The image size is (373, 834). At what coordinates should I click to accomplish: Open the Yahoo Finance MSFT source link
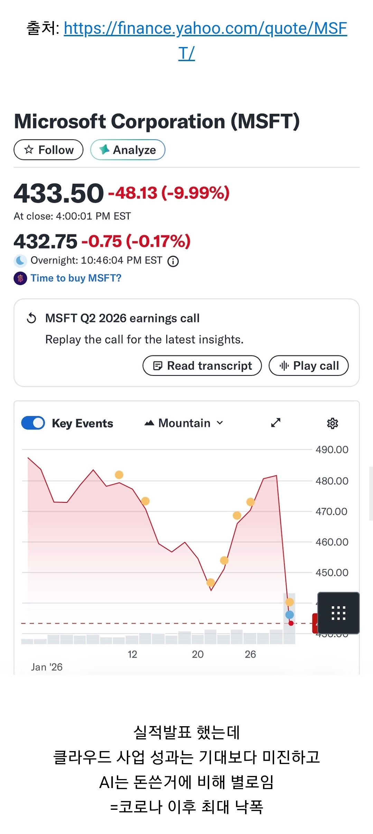[x=205, y=28]
